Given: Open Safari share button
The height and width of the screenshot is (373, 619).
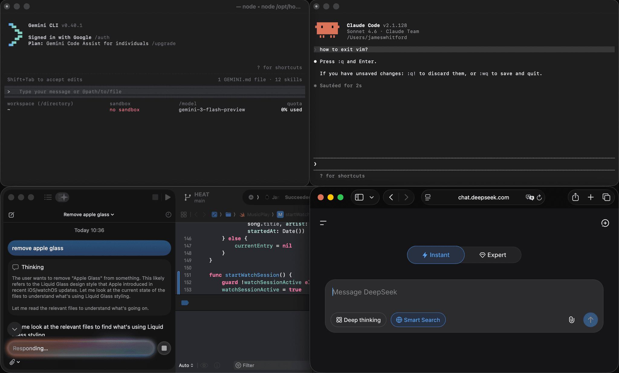Looking at the screenshot, I should [x=575, y=197].
